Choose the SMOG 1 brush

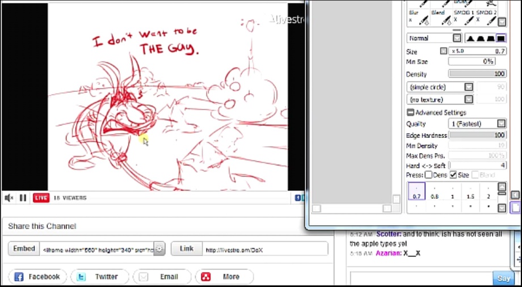click(464, 17)
